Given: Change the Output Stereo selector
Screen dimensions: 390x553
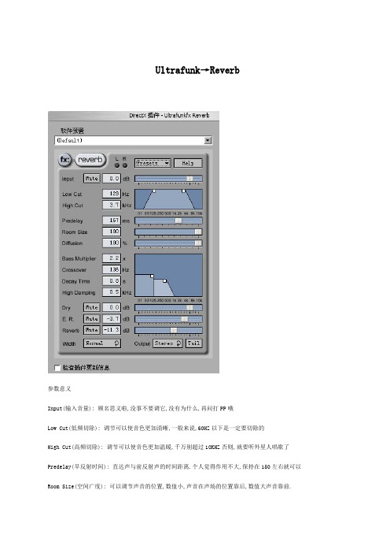Looking at the screenshot, I should [167, 343].
